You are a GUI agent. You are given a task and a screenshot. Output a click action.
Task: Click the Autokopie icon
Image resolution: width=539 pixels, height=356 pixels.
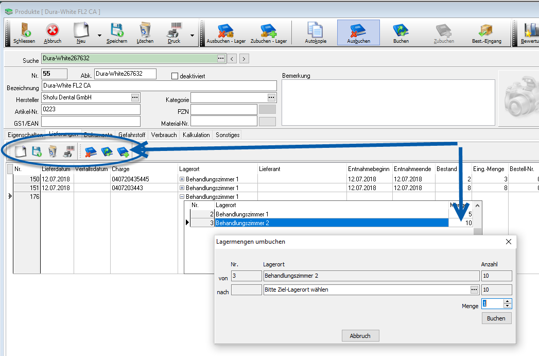click(315, 30)
